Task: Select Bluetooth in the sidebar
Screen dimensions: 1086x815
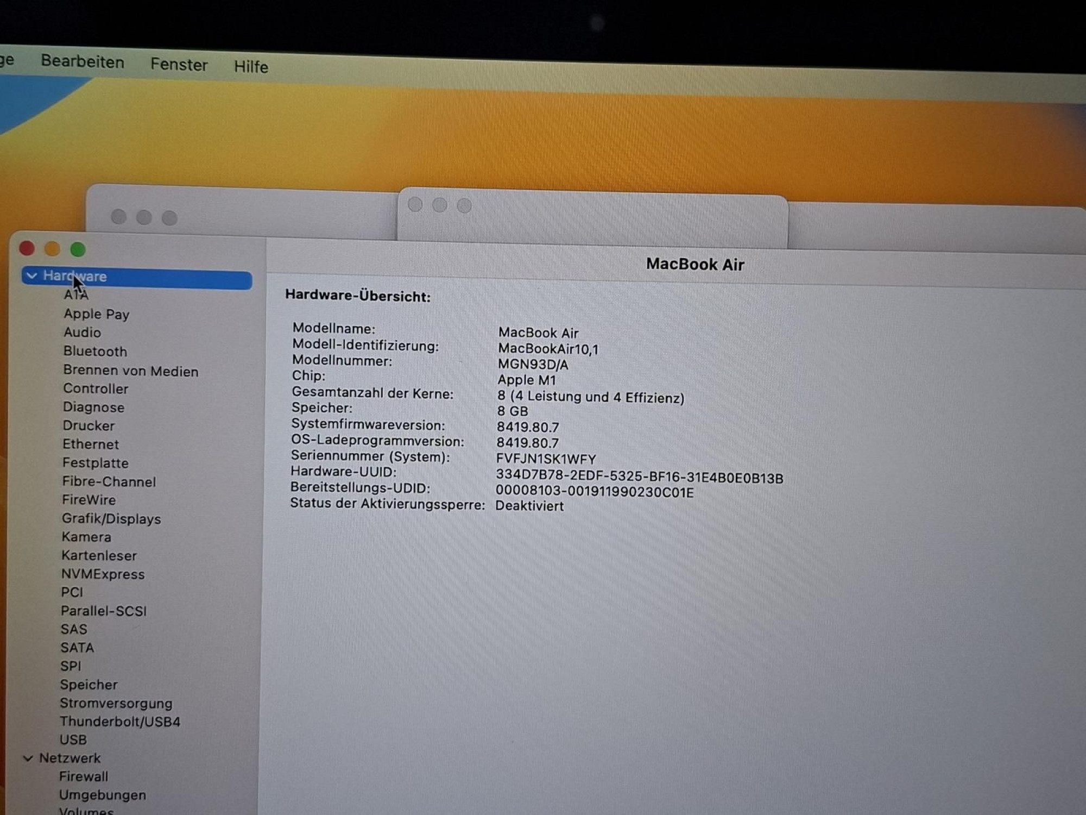Action: [x=95, y=351]
